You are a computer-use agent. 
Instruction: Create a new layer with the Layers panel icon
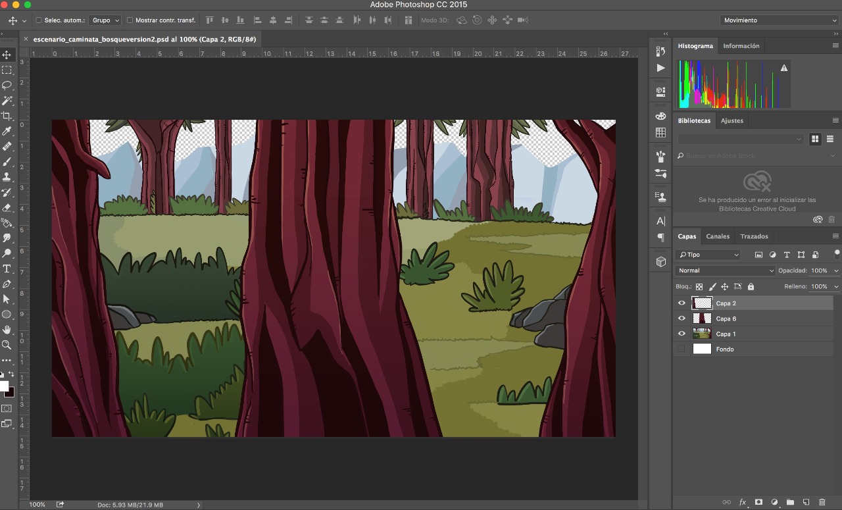pos(806,502)
